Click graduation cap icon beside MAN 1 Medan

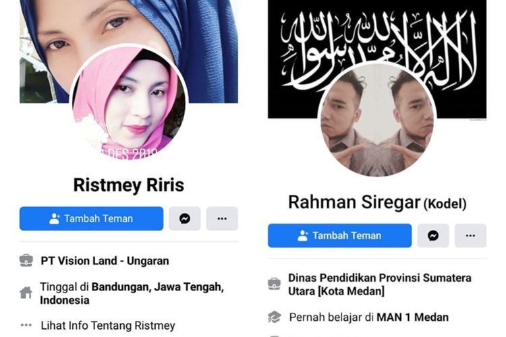click(x=275, y=317)
